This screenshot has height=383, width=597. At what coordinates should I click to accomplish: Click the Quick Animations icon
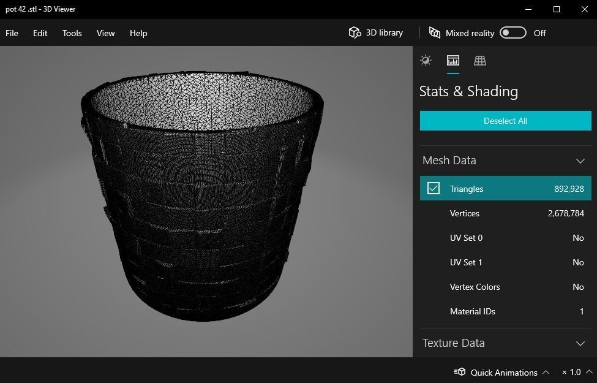click(459, 372)
